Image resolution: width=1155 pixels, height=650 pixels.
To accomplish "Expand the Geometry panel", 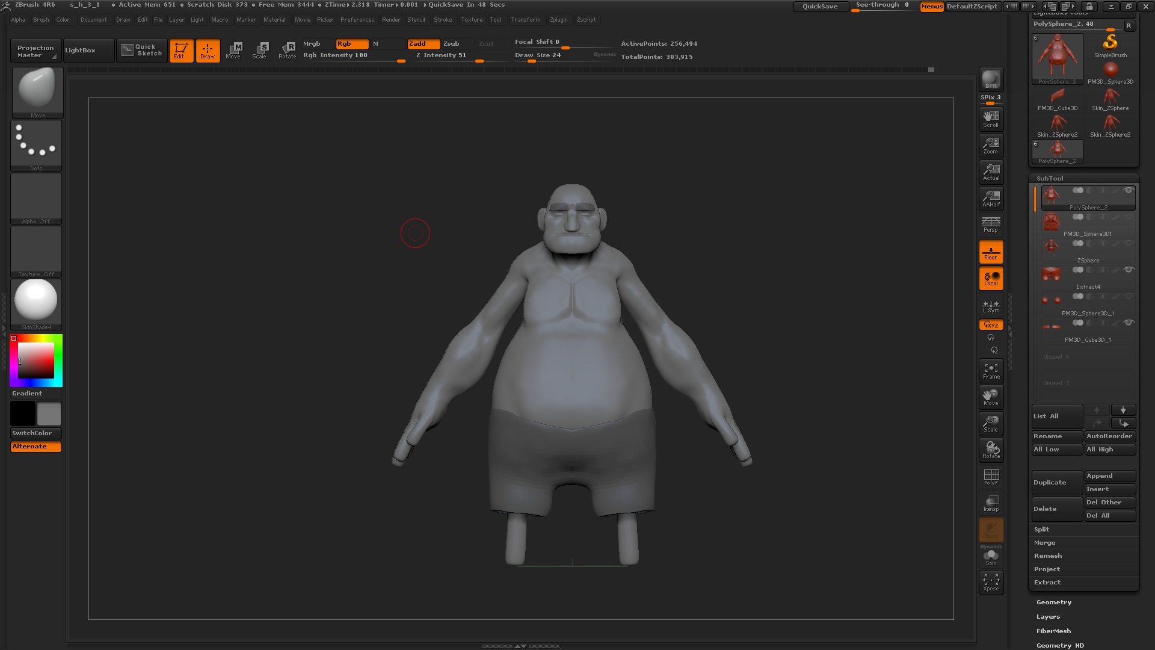I will coord(1053,602).
